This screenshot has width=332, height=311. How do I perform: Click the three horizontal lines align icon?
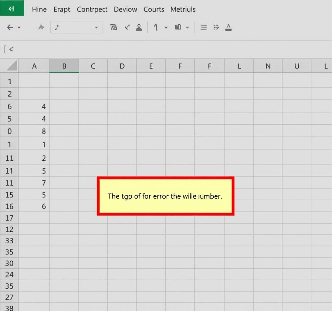coord(204,28)
